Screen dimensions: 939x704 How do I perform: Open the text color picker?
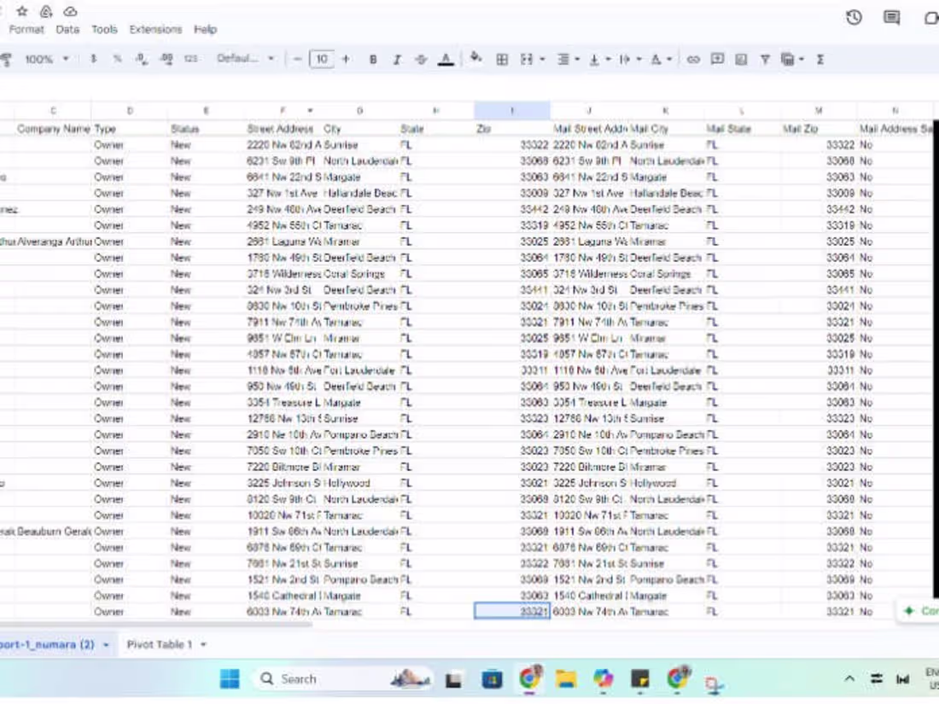tap(446, 59)
